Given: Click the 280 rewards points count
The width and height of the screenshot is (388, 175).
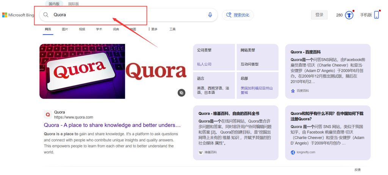Looking at the screenshot, I should pyautogui.click(x=339, y=15).
